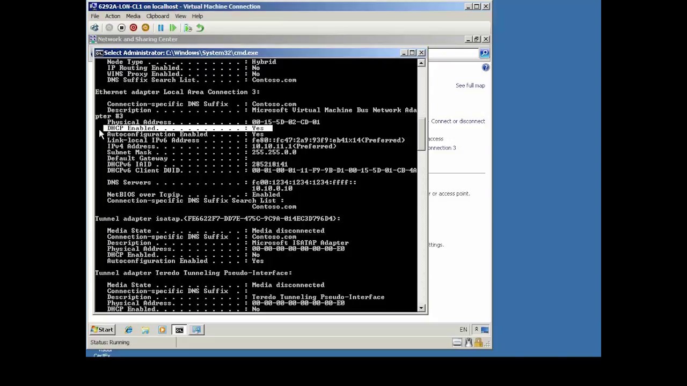The width and height of the screenshot is (687, 386).
Task: Open the Action menu
Action: click(112, 16)
